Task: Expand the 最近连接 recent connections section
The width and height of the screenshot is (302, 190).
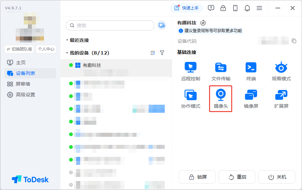Action: coord(78,40)
